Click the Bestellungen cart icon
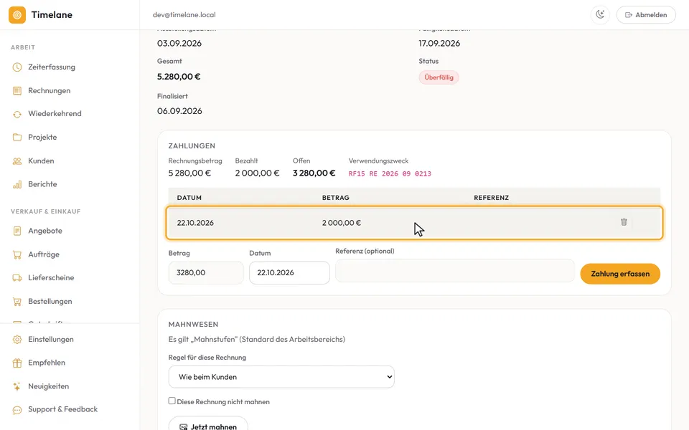Screen dimensions: 689x430 pos(17,302)
